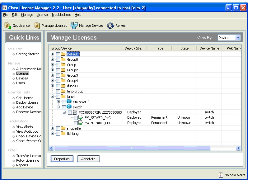Click the Manage Devices toolbar icon
This screenshot has height=185, width=280.
(74, 26)
